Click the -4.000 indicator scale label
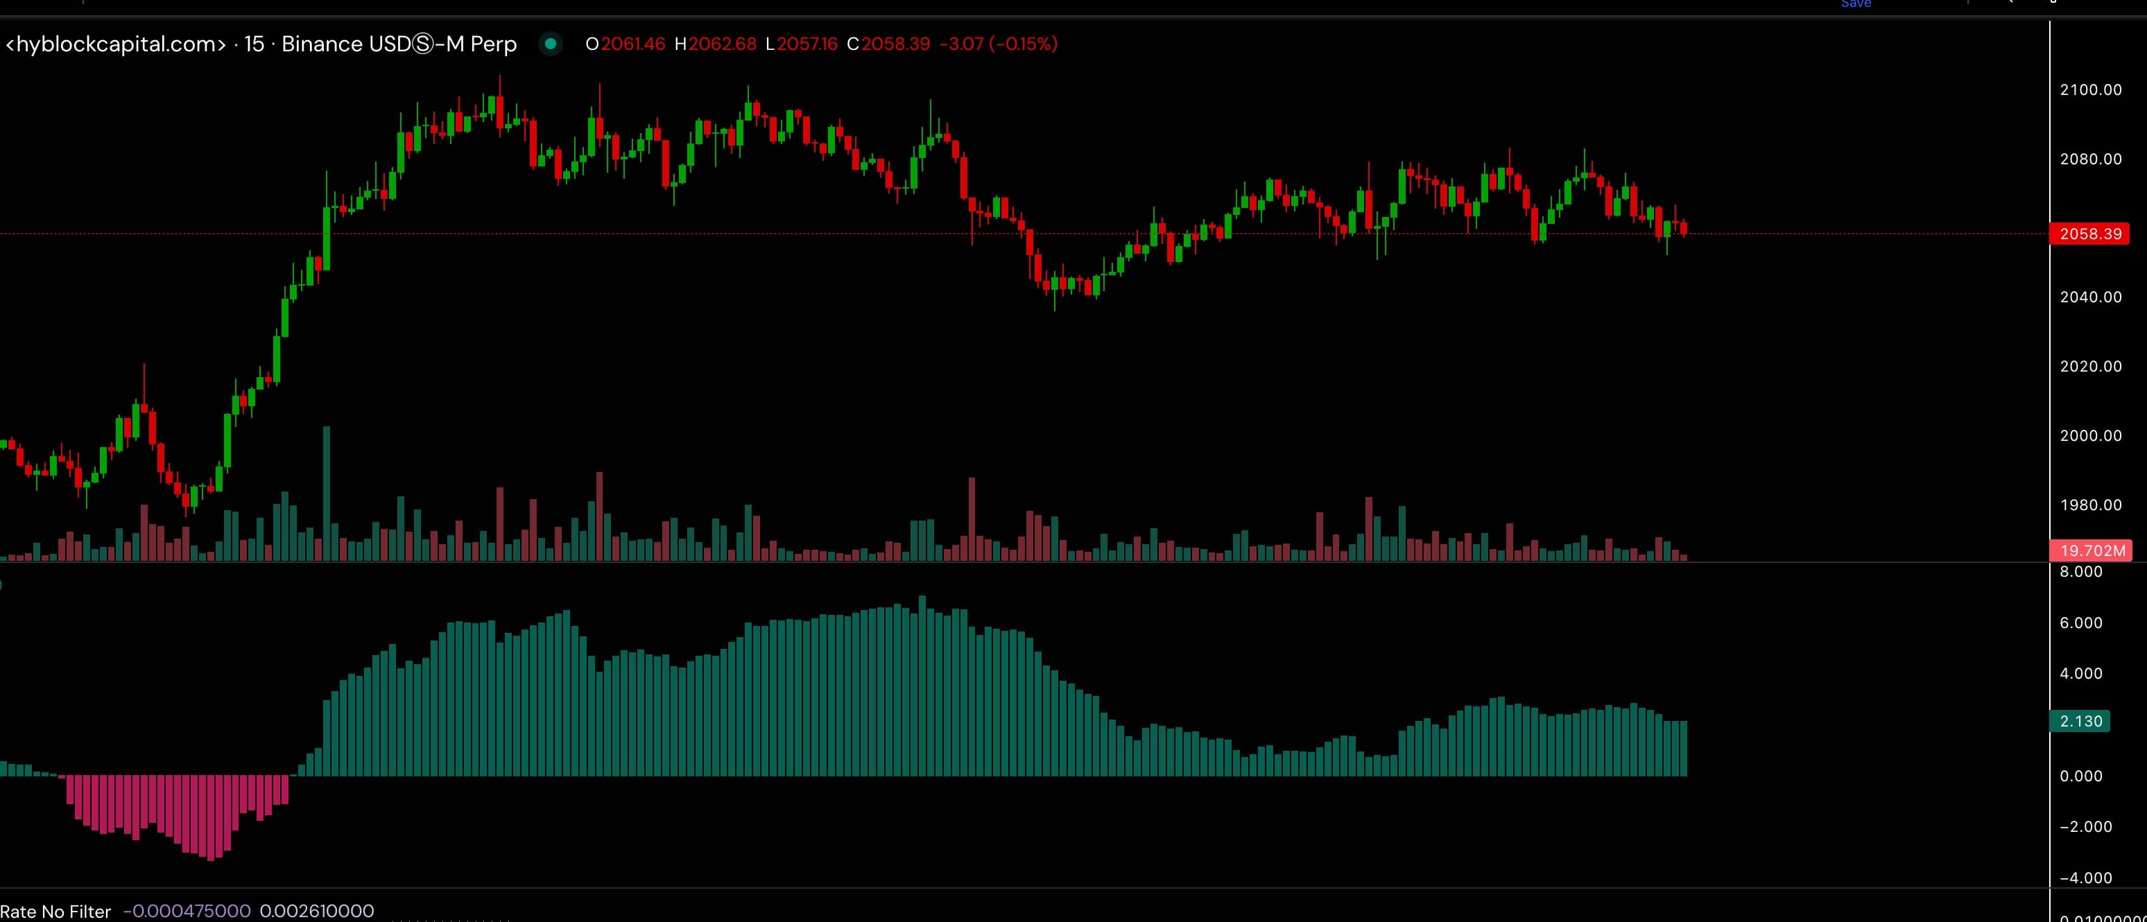The width and height of the screenshot is (2147, 922). 2085,878
